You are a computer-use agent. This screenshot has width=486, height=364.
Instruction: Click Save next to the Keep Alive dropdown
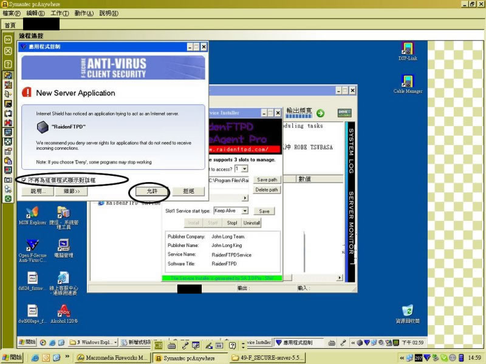coord(264,211)
